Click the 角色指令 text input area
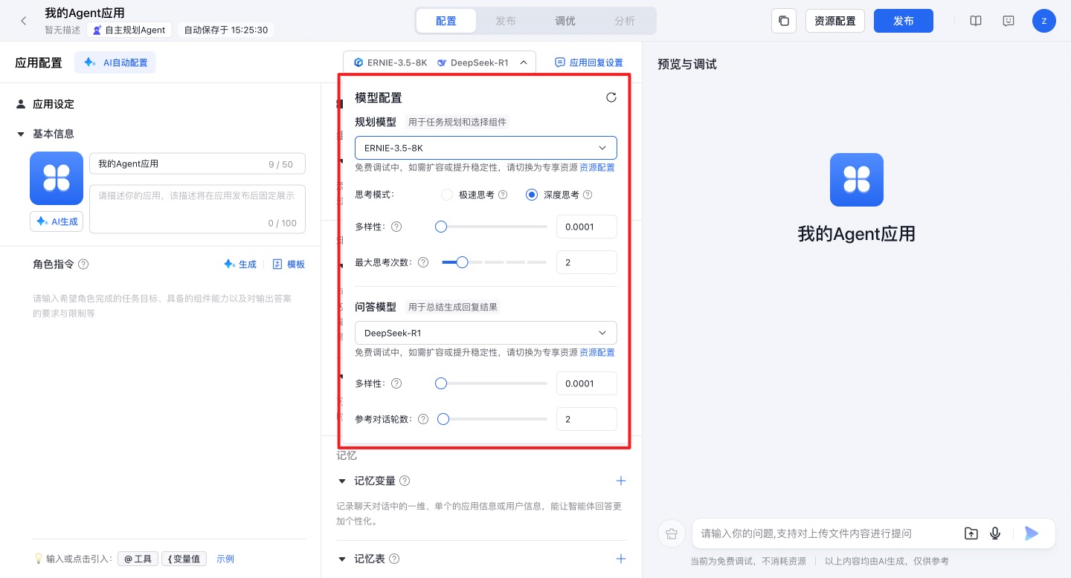This screenshot has width=1071, height=578. [x=170, y=409]
